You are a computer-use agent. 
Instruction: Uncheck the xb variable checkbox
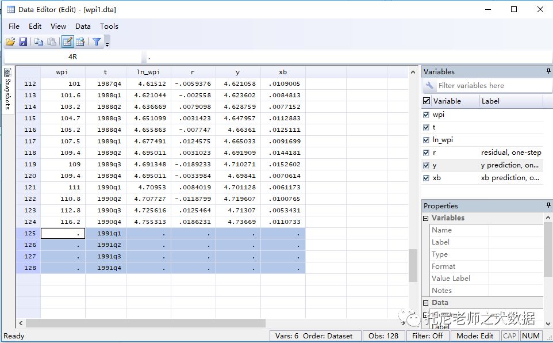click(426, 178)
